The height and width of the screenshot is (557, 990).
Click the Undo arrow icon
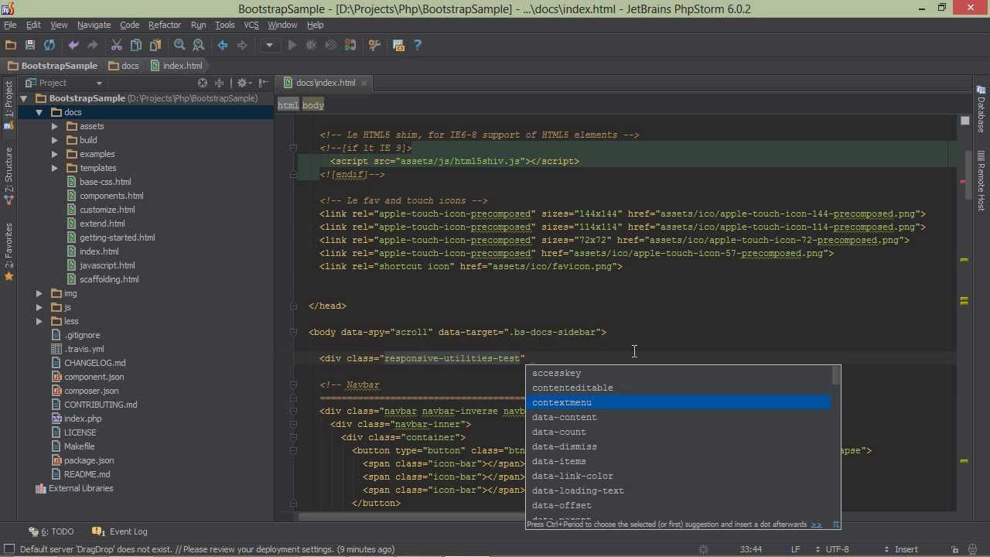tap(73, 45)
